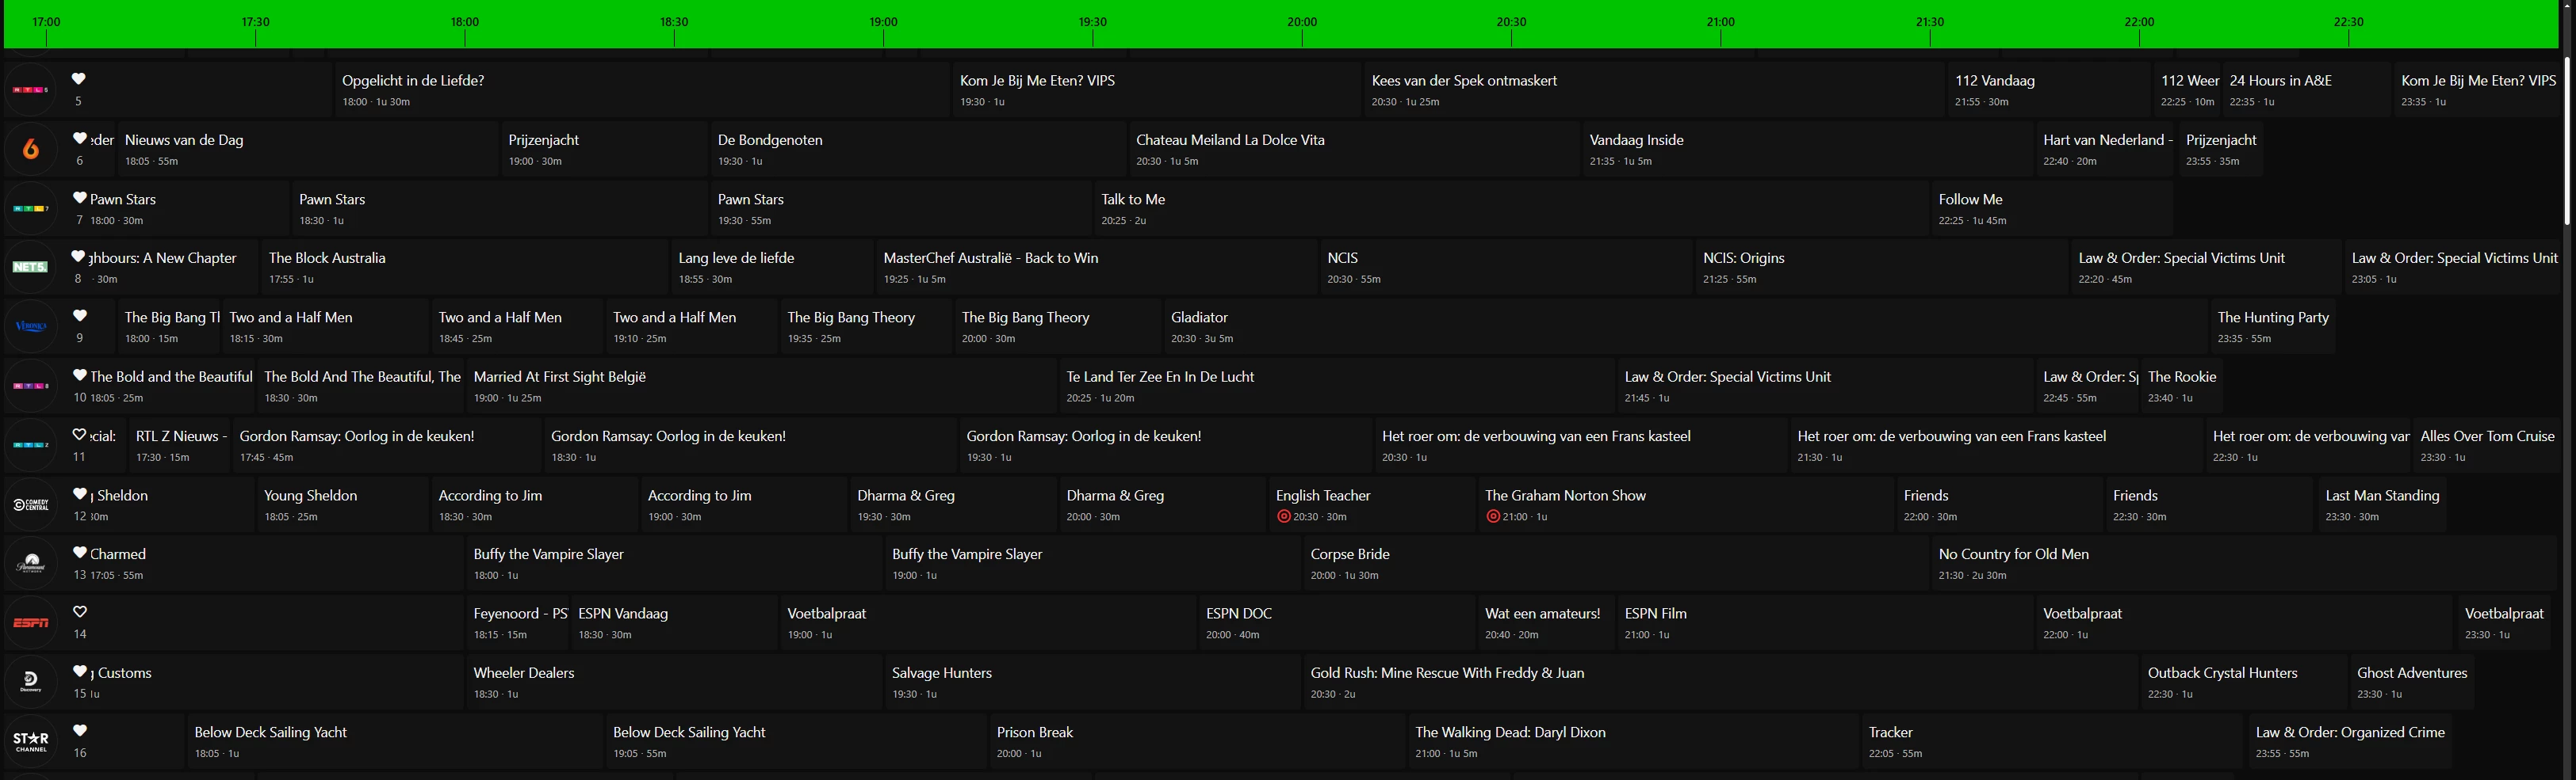Viewport: 2576px width, 780px height.
Task: Open MasterChef Australië - Back to Win
Action: (x=1097, y=268)
